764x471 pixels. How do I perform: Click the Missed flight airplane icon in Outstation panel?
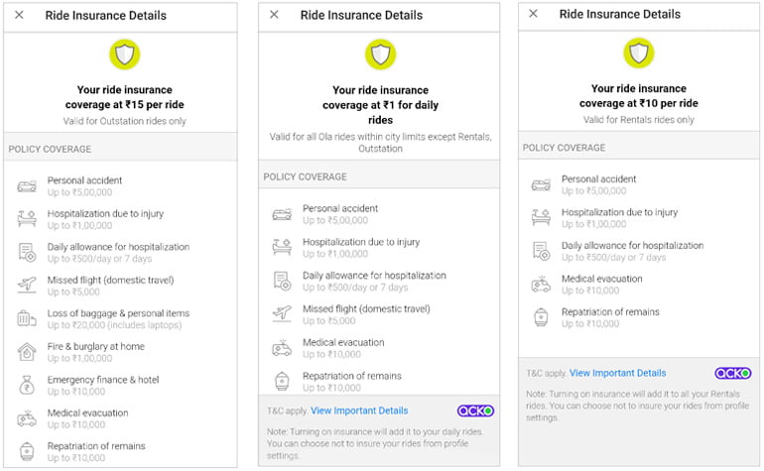[27, 286]
